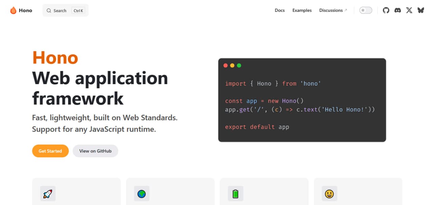Click the magnifying glass search icon

click(x=49, y=10)
